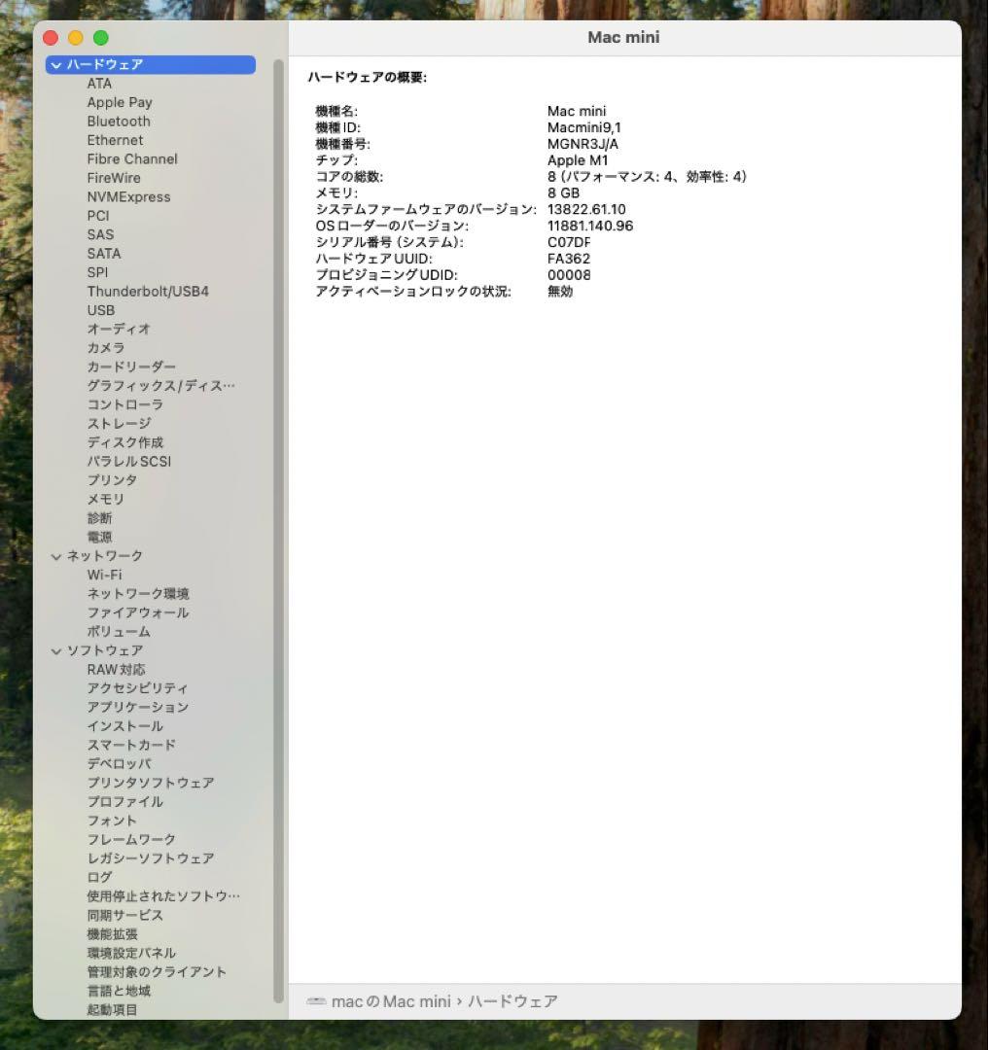Select 電源 entry

(99, 537)
